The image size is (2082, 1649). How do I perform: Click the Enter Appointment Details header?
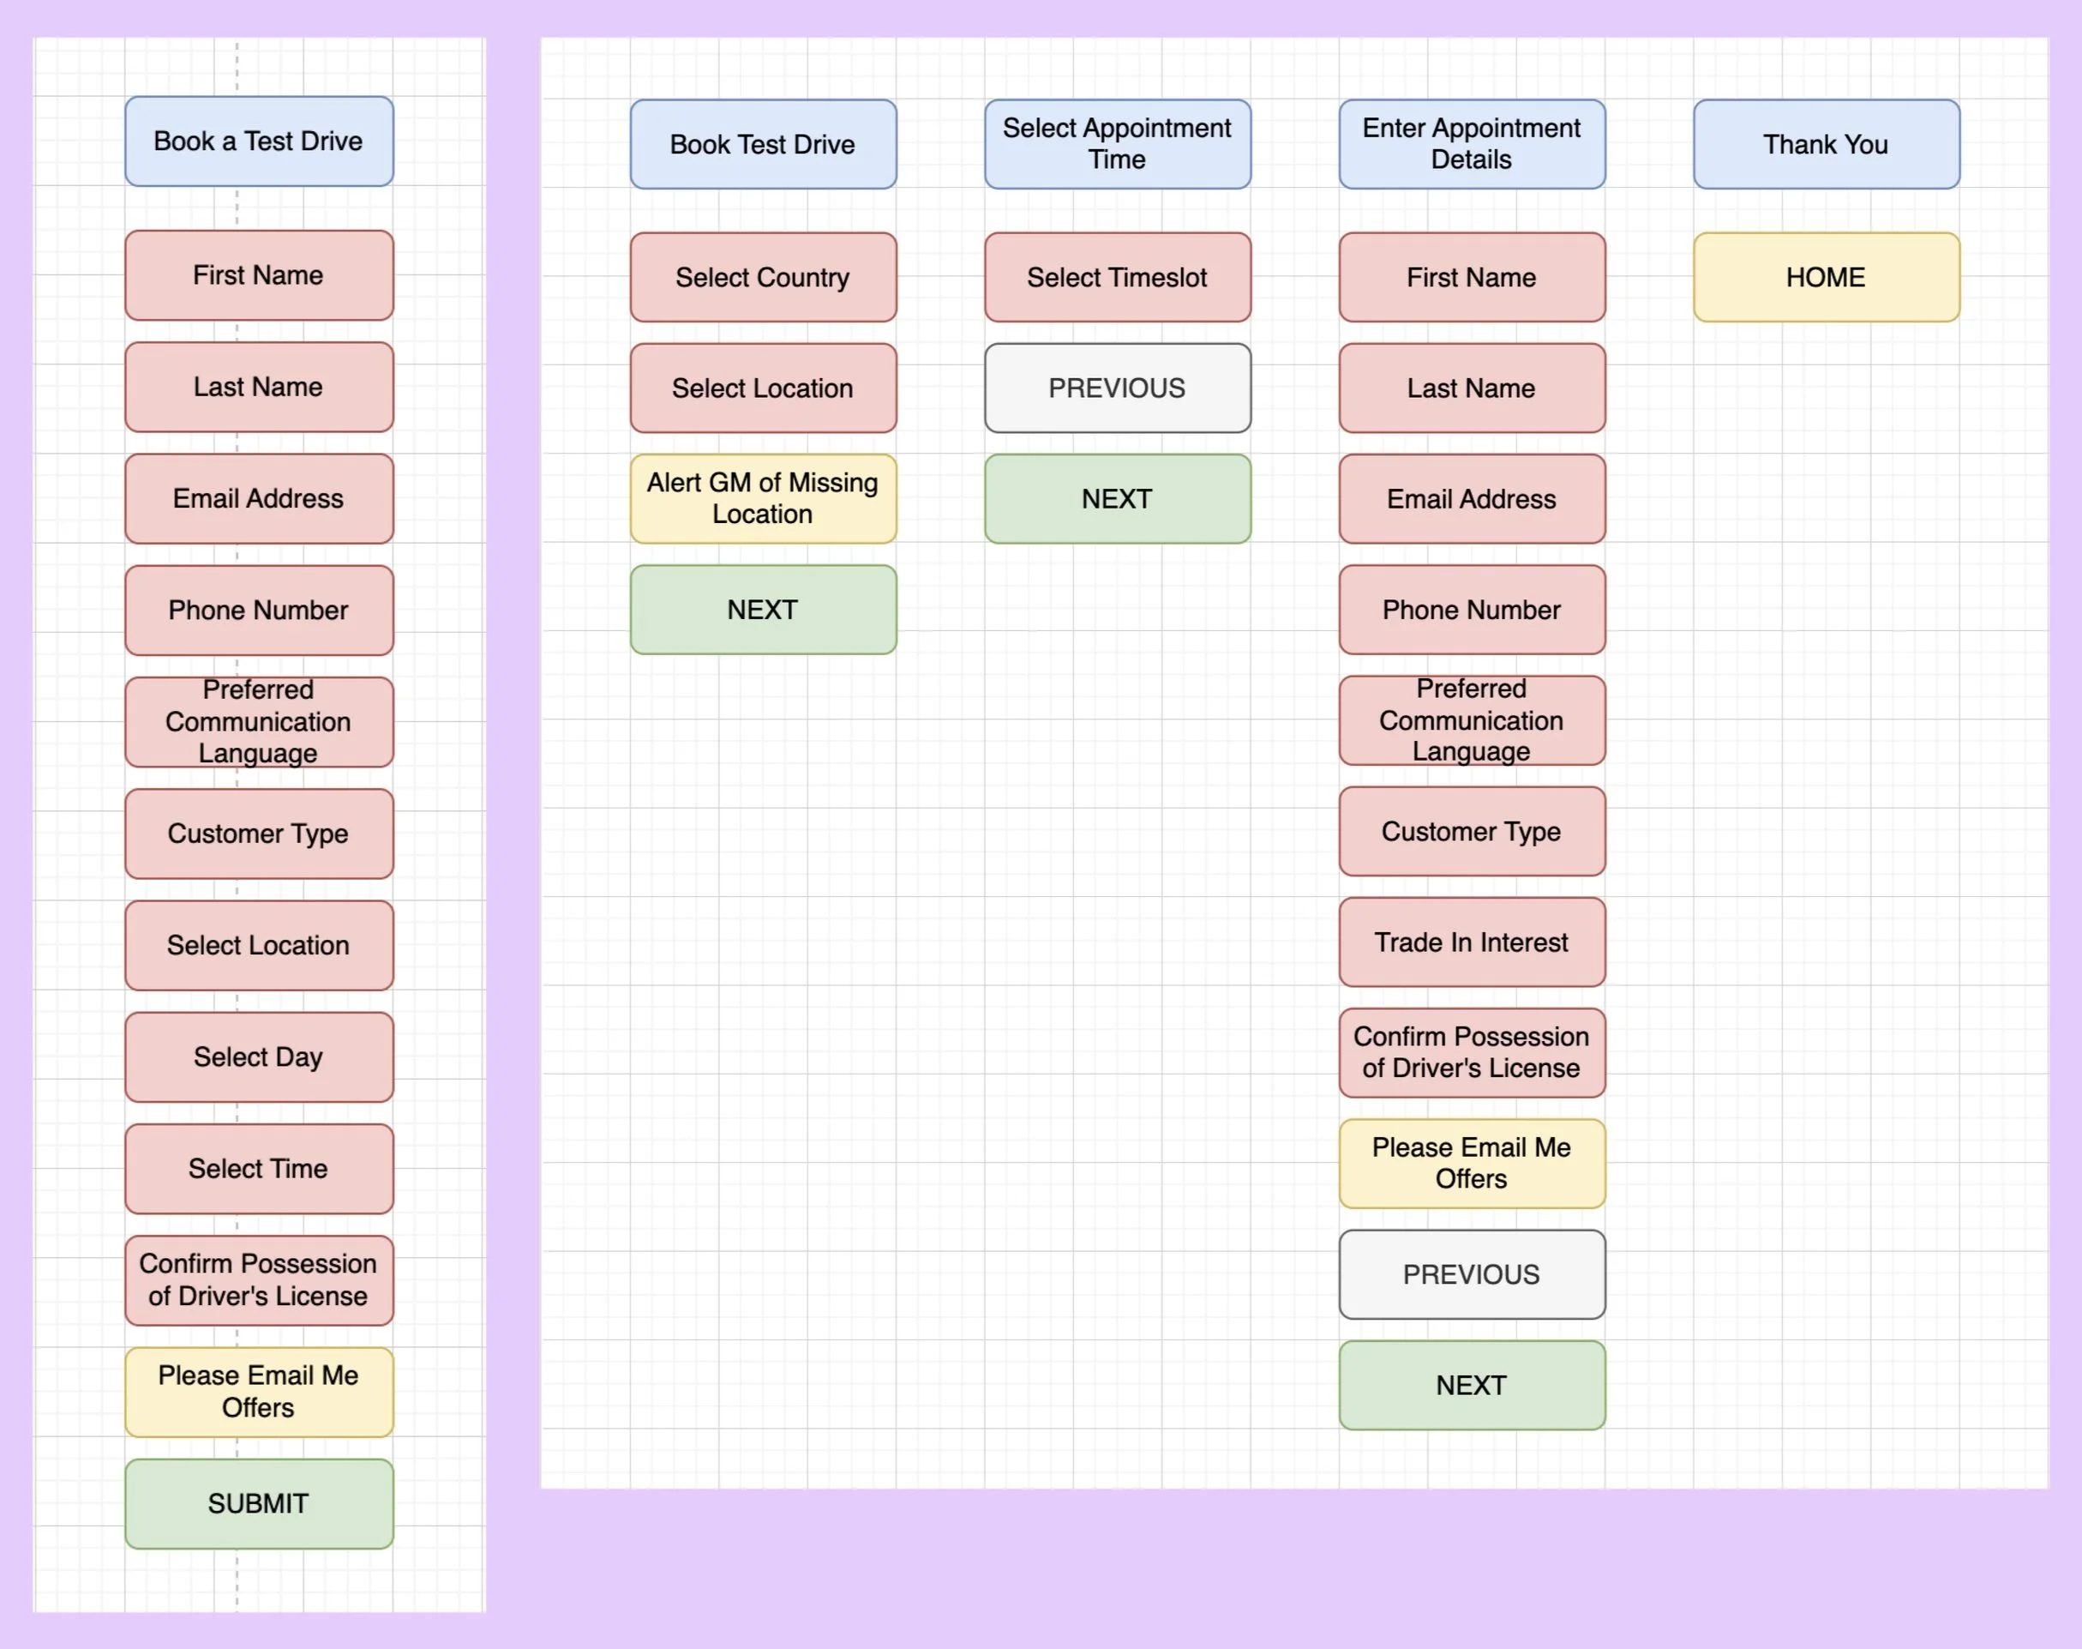click(x=1472, y=144)
